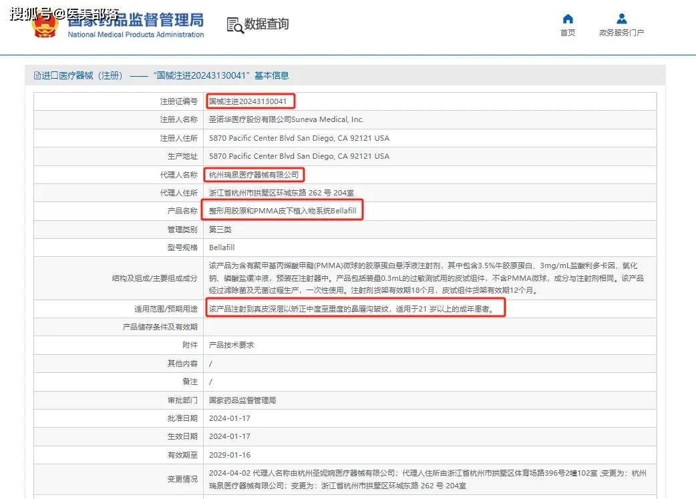Click the 生产地址 label

coord(182,156)
